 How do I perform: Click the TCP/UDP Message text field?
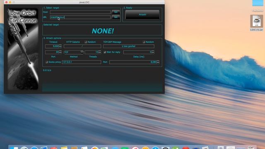129,46
